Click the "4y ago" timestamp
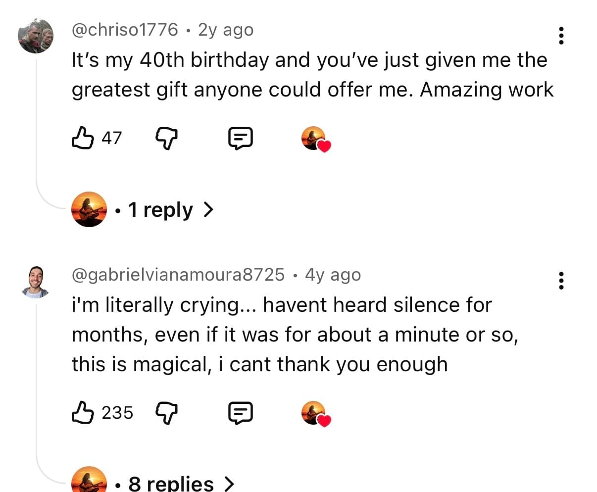 pyautogui.click(x=333, y=274)
